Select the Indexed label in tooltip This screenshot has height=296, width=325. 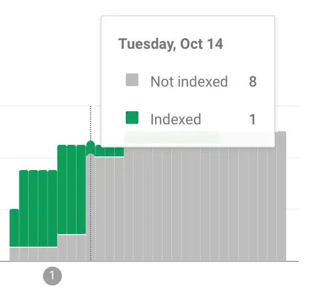[176, 120]
